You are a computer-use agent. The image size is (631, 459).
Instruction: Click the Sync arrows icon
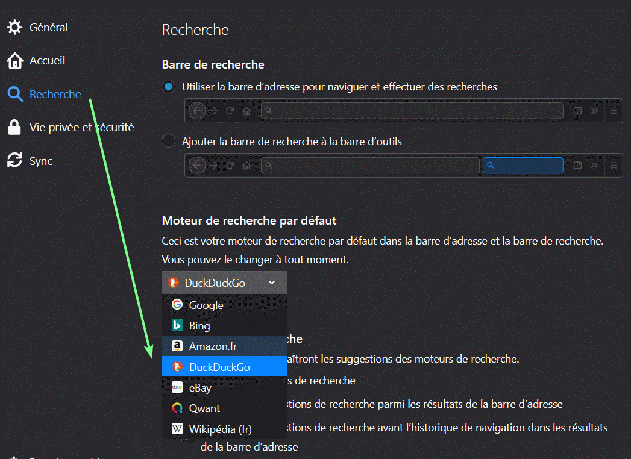tap(14, 160)
